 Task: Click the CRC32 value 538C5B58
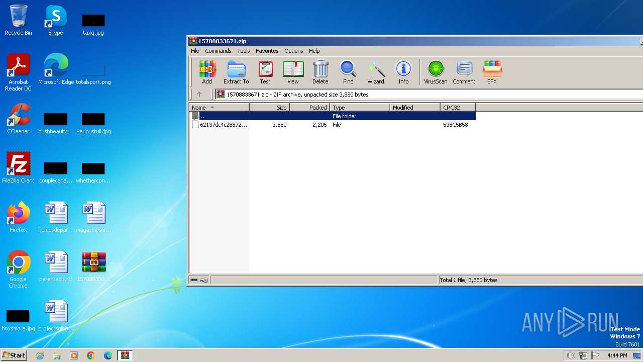click(455, 125)
